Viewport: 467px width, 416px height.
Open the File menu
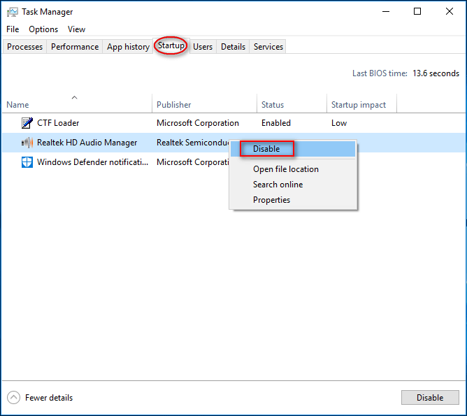coord(13,29)
